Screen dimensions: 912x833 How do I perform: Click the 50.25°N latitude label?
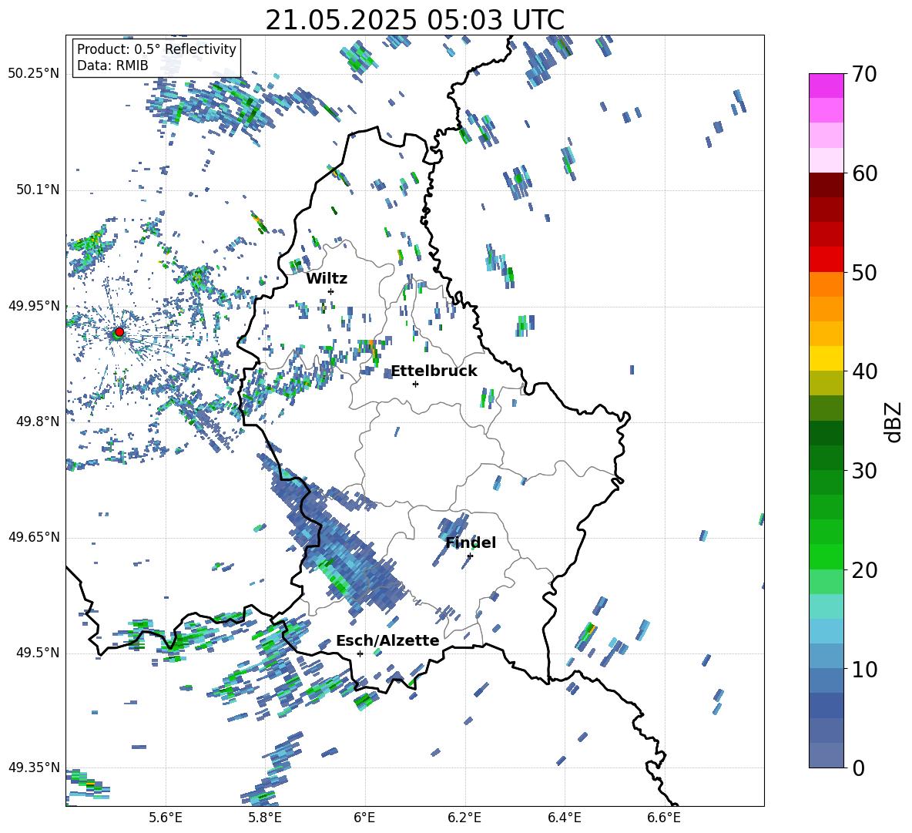point(34,74)
